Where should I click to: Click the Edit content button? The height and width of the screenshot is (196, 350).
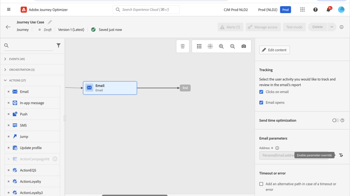[x=274, y=50]
